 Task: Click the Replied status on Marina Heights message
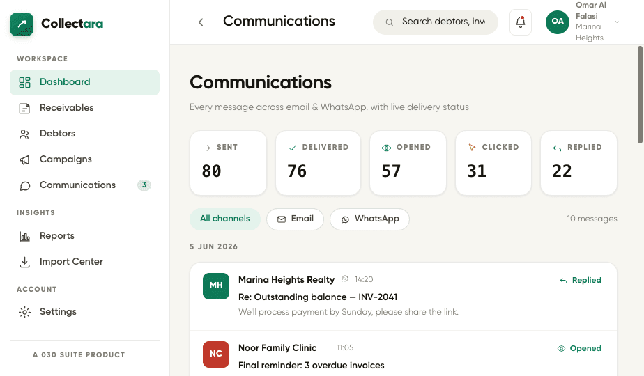pos(581,281)
